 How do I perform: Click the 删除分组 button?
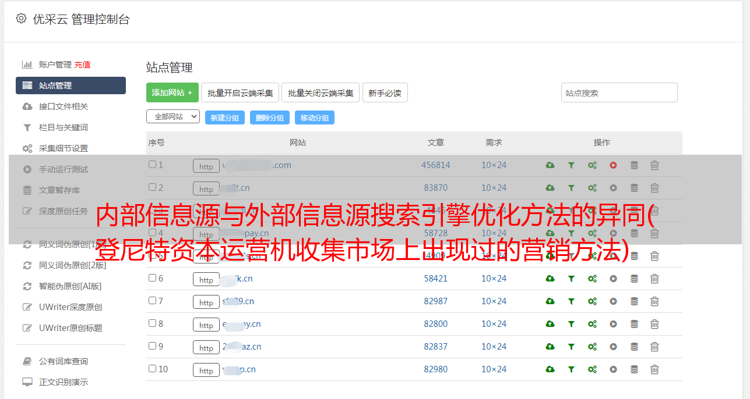coord(270,117)
